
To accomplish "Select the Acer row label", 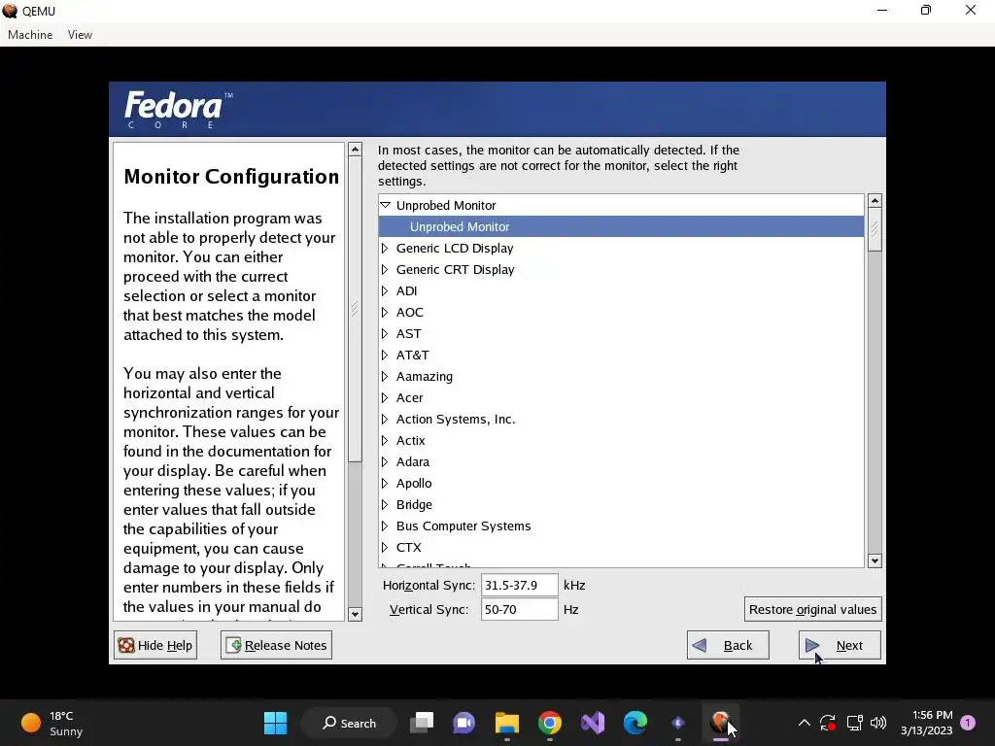I will pos(409,397).
